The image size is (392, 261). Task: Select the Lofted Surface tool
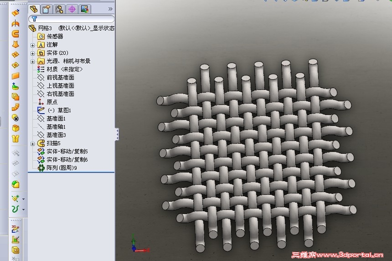coord(15,44)
